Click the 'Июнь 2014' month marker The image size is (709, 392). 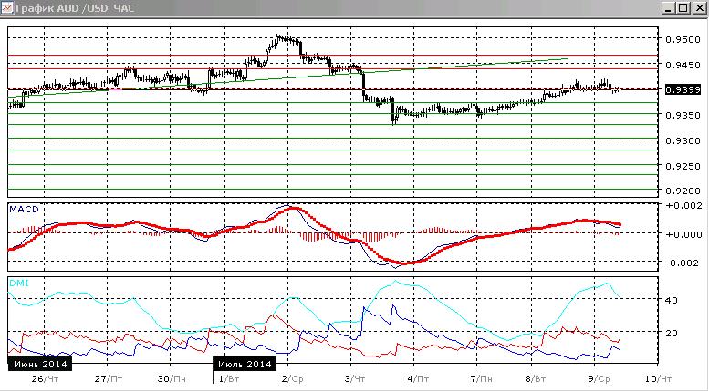[40, 364]
